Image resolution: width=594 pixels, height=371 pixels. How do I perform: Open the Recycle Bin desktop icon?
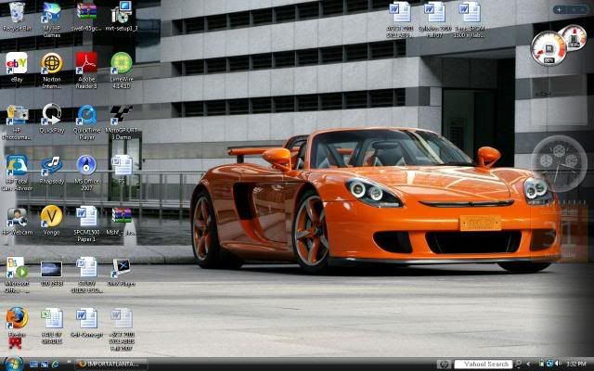click(x=17, y=14)
